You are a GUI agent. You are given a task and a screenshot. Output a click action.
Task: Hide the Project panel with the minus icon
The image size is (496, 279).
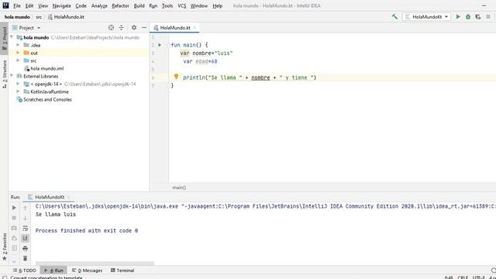click(x=144, y=28)
